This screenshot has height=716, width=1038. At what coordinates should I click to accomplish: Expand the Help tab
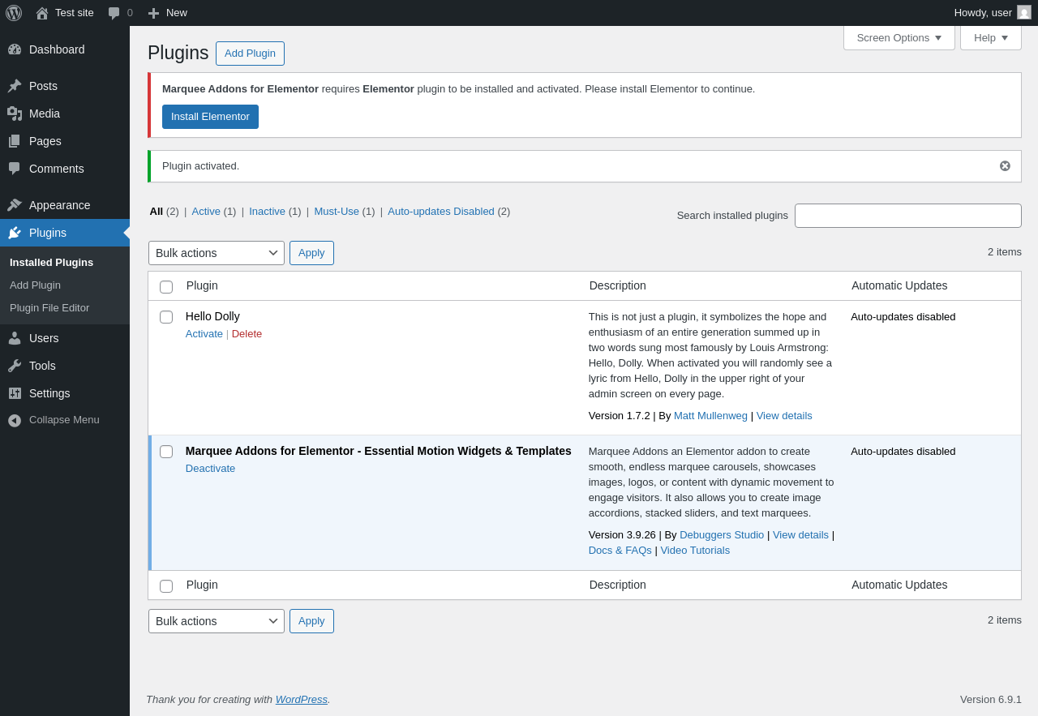(x=990, y=37)
